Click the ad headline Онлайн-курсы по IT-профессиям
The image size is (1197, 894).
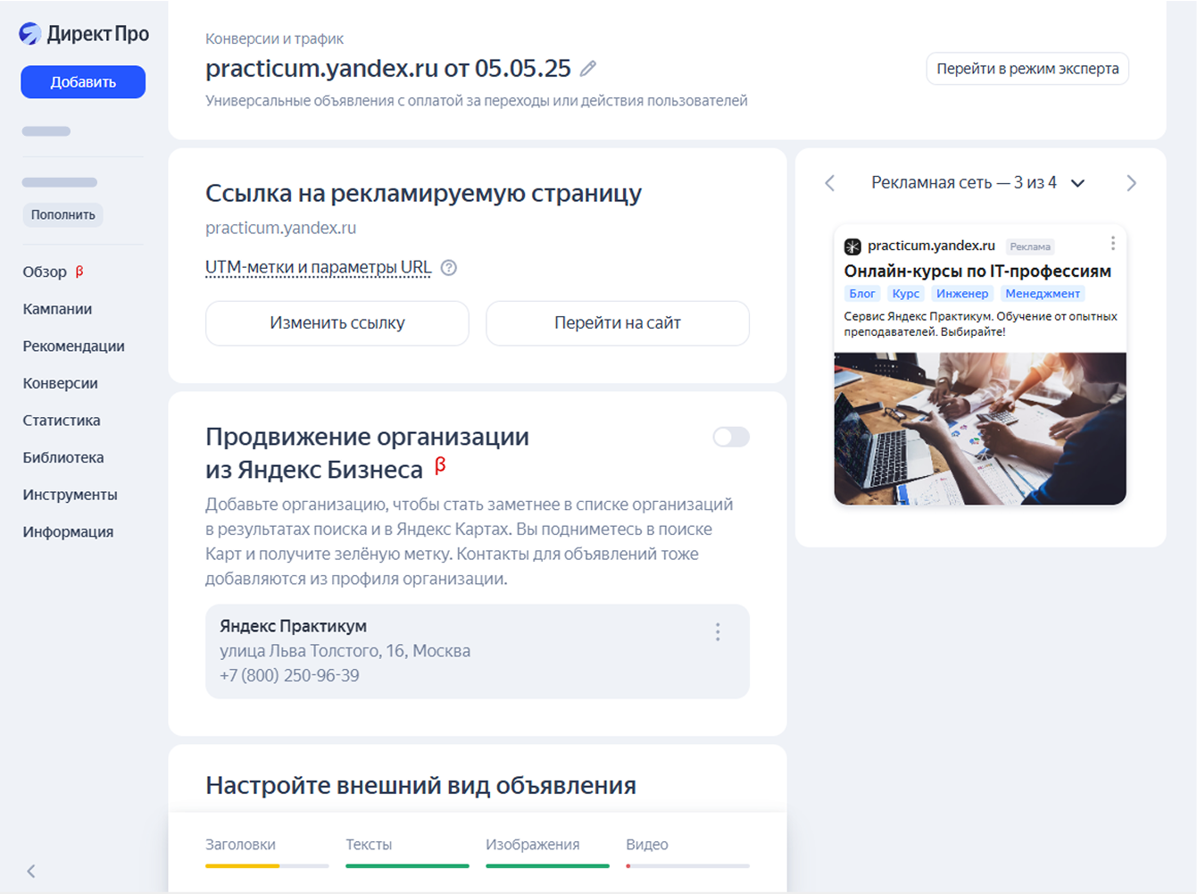tap(977, 271)
